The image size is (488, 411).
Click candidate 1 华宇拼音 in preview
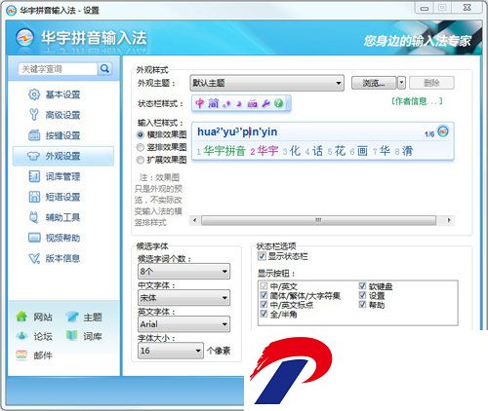(221, 151)
